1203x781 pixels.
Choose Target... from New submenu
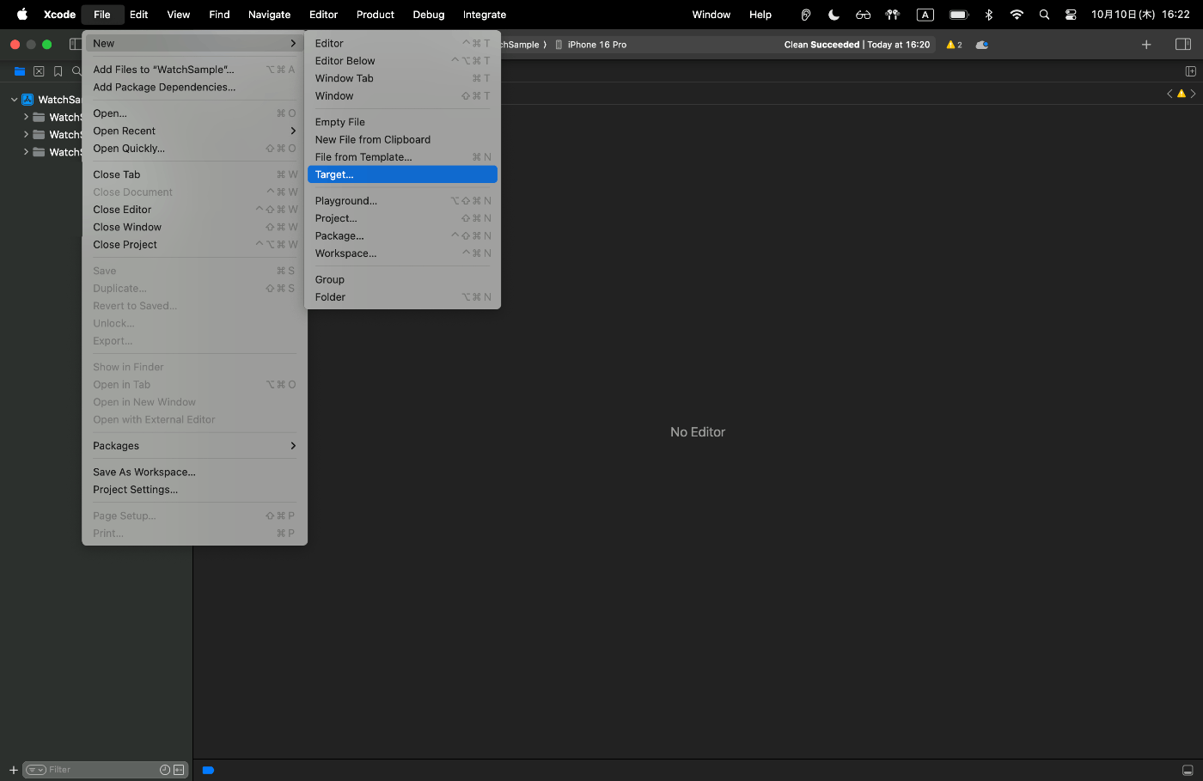402,174
